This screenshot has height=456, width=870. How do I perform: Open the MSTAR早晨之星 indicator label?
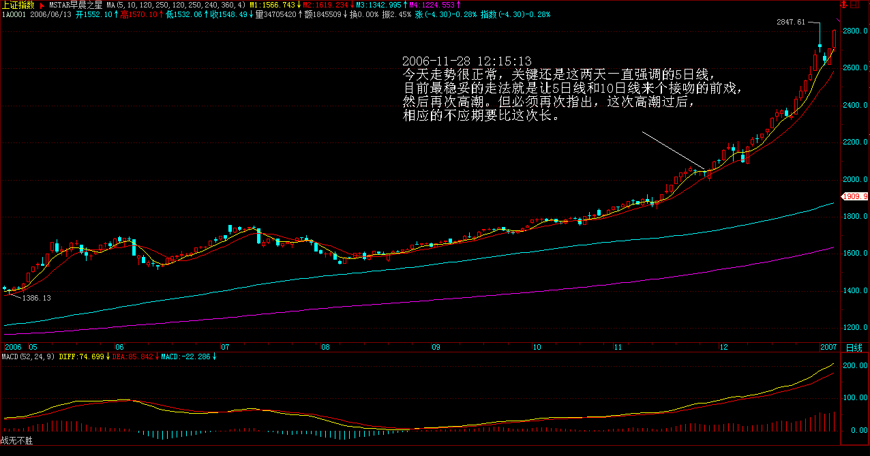pos(75,5)
